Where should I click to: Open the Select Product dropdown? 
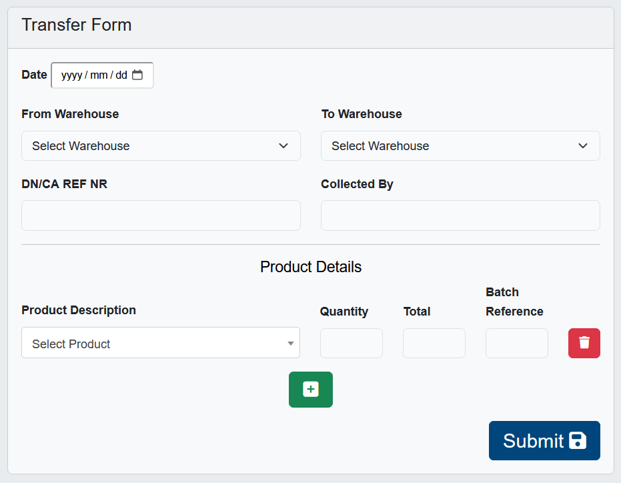point(161,344)
